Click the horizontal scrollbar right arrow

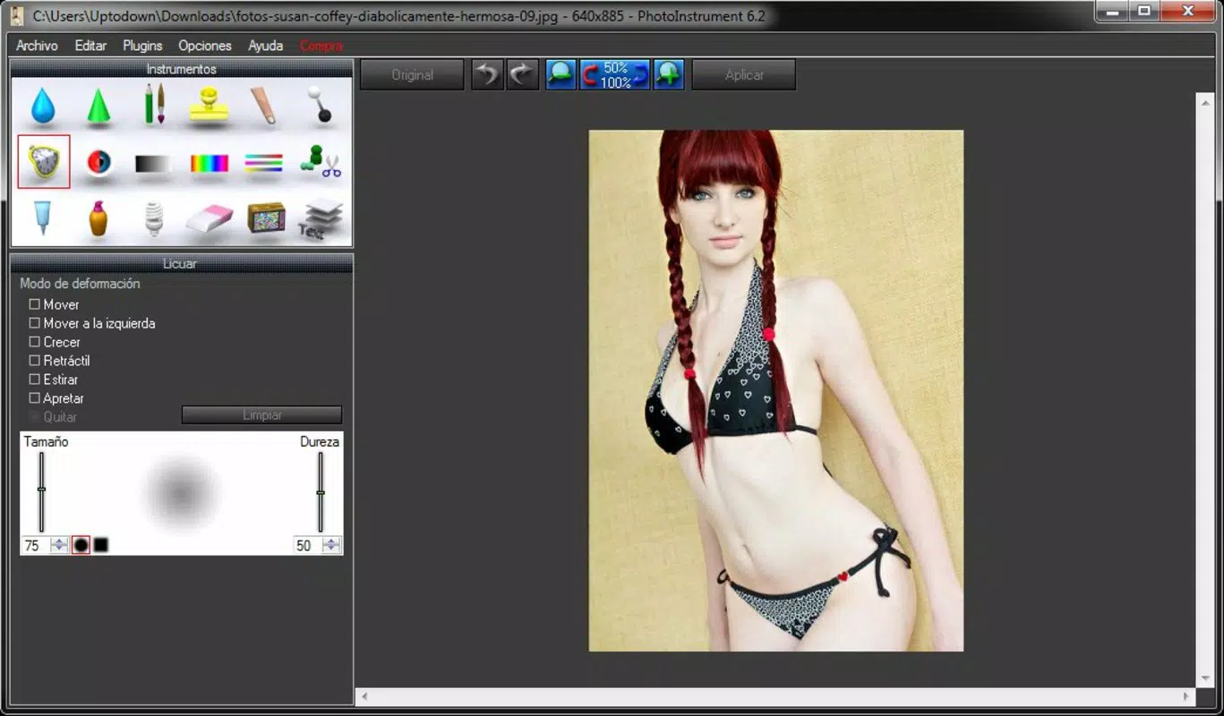[1186, 695]
